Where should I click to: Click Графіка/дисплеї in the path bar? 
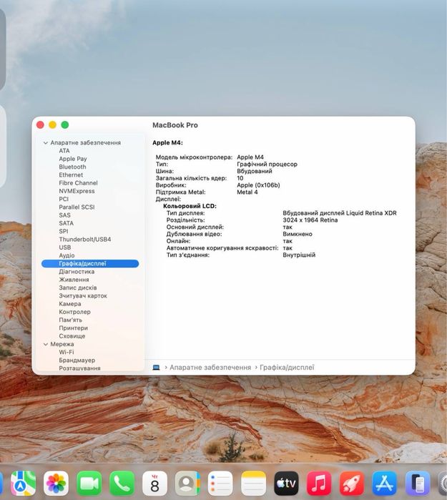(287, 368)
